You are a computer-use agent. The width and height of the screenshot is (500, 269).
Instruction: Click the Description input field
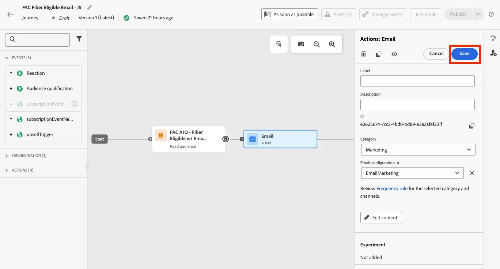coord(417,104)
